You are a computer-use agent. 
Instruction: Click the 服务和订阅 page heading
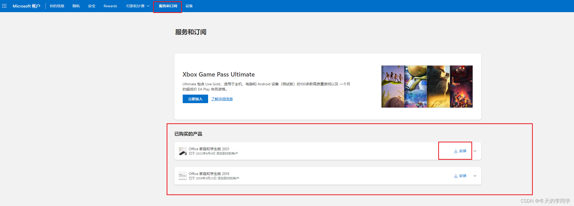click(x=191, y=32)
